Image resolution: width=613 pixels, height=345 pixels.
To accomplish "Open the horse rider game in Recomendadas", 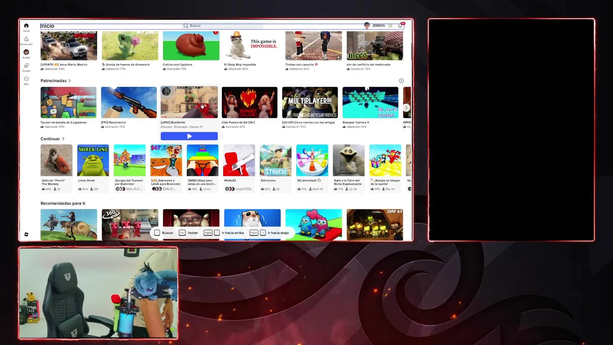I will click(69, 224).
